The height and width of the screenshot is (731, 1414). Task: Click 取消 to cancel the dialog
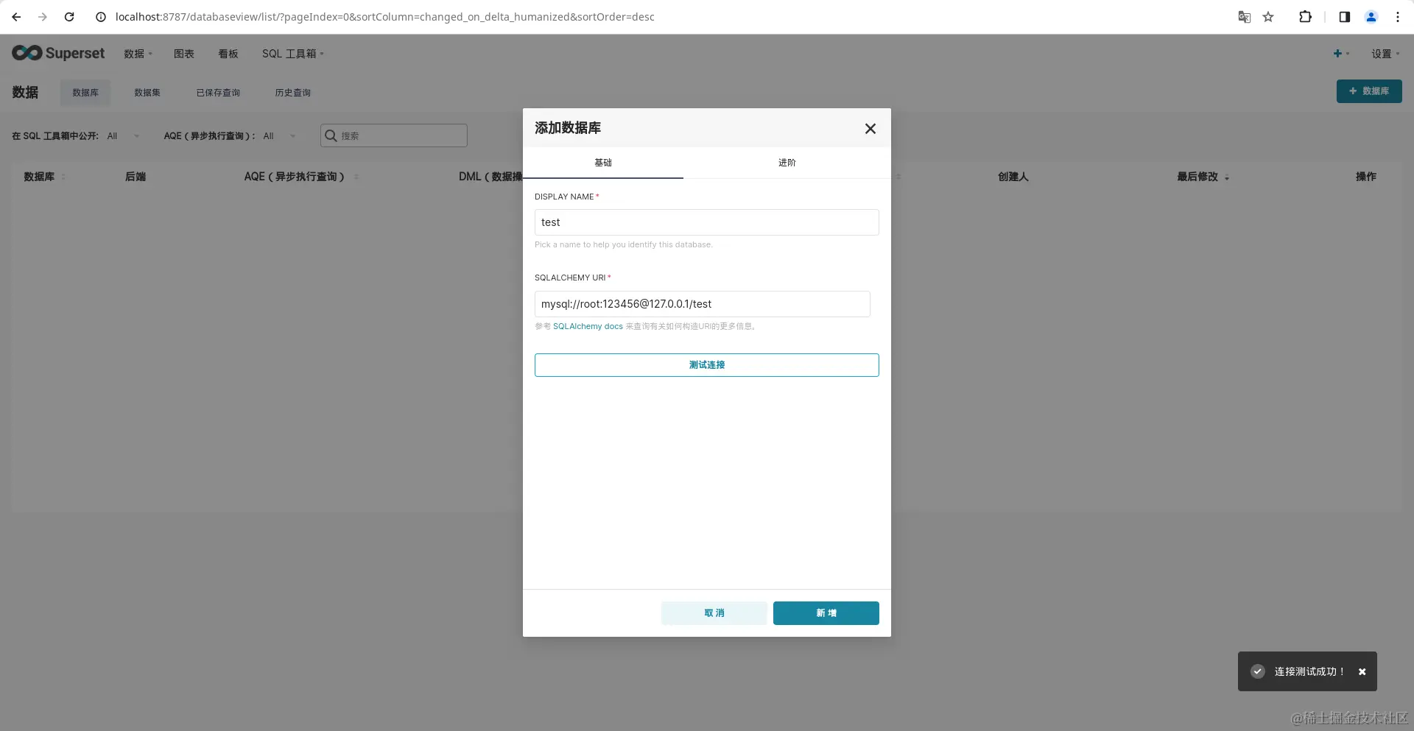[714, 613]
